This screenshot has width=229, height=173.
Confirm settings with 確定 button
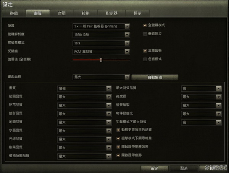click(x=154, y=168)
